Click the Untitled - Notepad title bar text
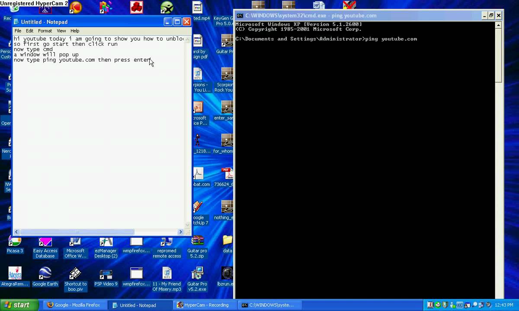The height and width of the screenshot is (311, 519). point(44,22)
